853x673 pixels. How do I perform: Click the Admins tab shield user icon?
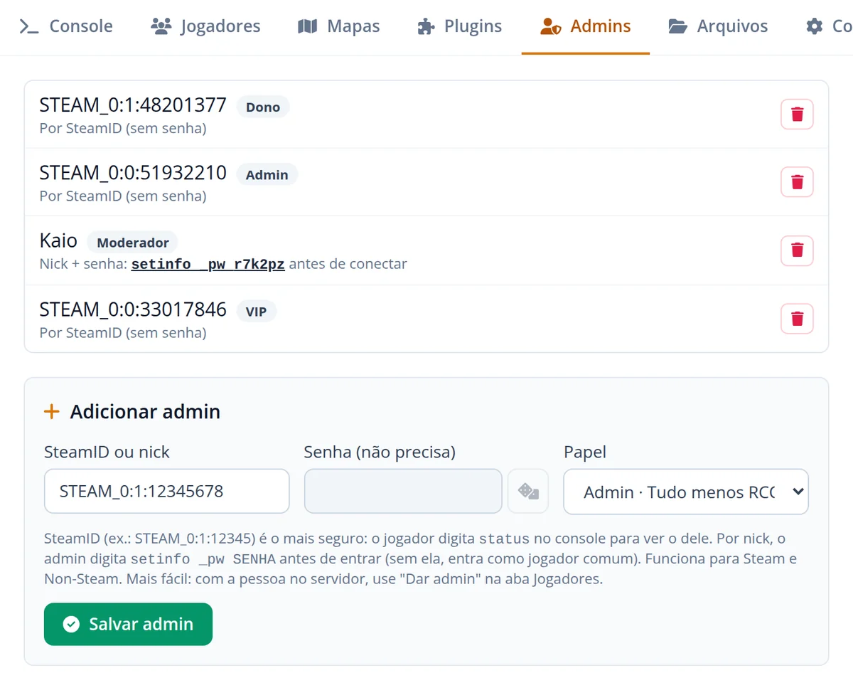coord(551,27)
